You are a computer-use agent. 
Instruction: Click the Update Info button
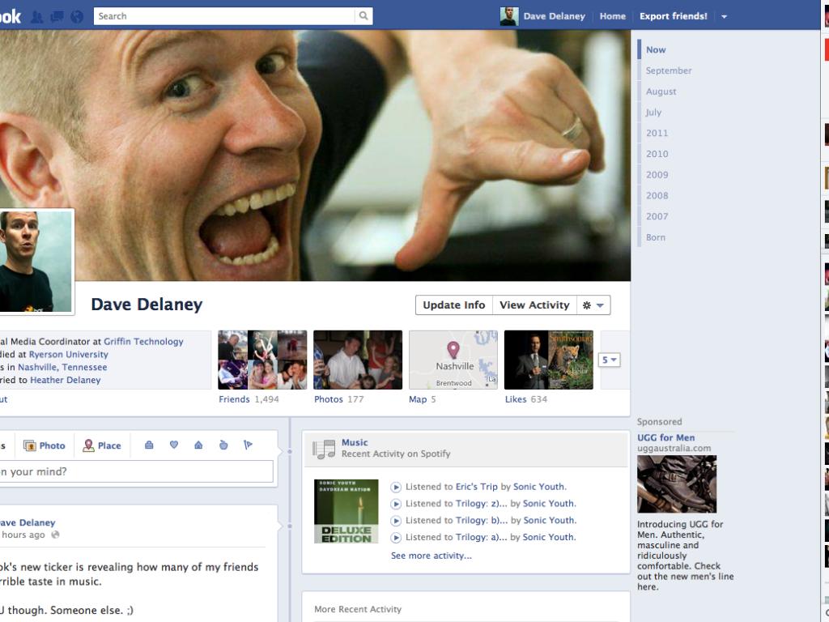click(454, 305)
